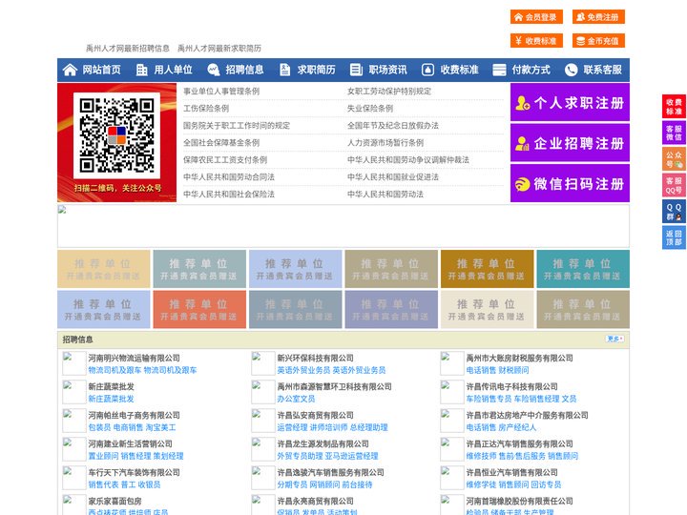Click the phone icon beside 联系客服
687x515 pixels.
[571, 70]
